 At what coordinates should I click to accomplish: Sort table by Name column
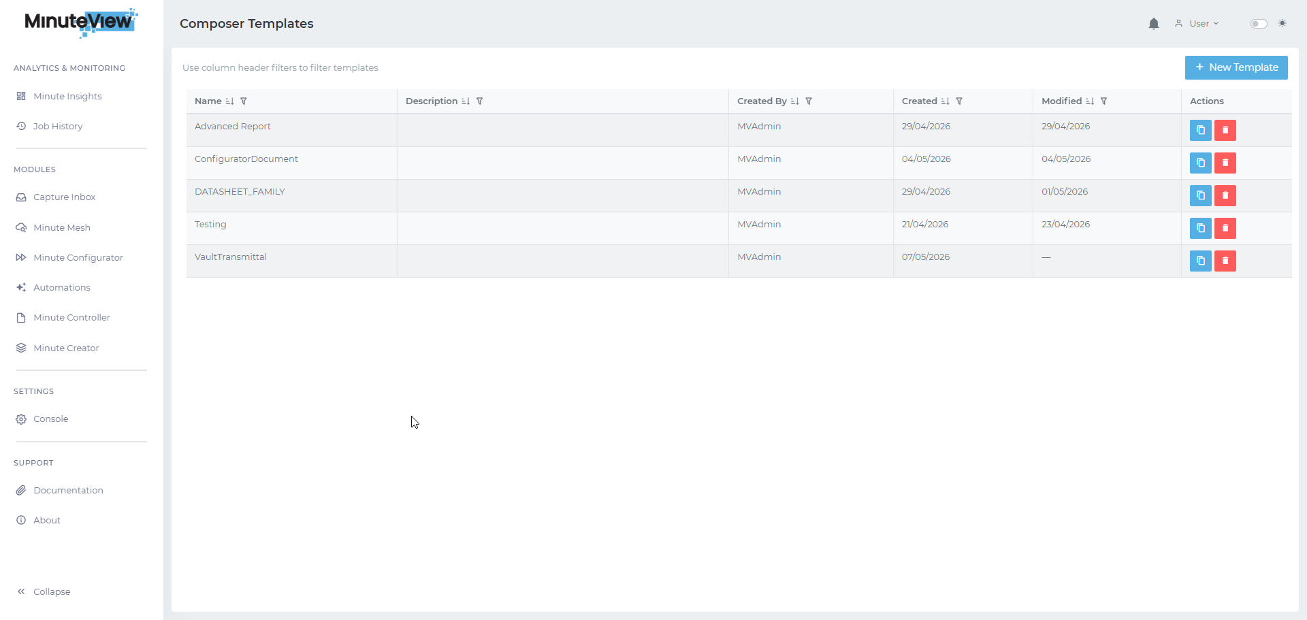229,101
